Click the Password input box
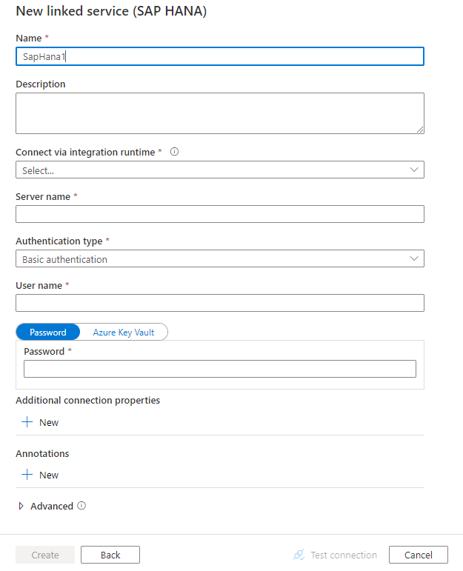Viewport: 463px width, 571px height. point(219,369)
